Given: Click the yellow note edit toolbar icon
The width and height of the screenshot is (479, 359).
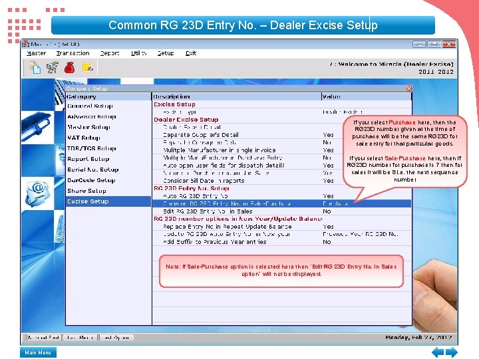Looking at the screenshot, I should [87, 67].
